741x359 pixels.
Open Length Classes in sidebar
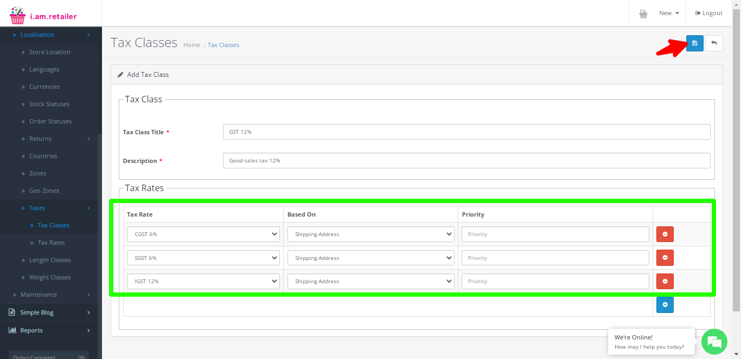coord(50,260)
